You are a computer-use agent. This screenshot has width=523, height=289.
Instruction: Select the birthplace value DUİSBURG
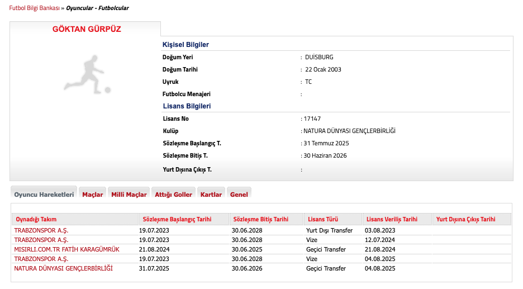(x=319, y=57)
